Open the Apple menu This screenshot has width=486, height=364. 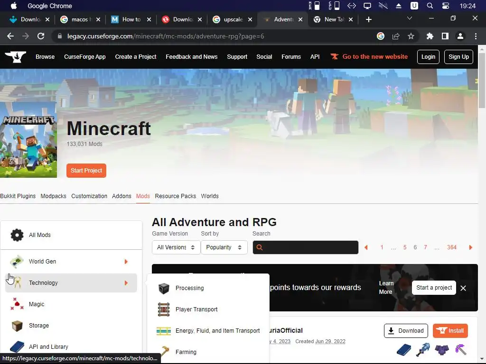14,6
